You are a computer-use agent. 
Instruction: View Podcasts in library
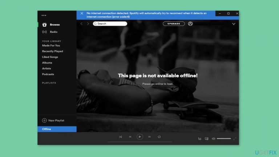pyautogui.click(x=48, y=74)
